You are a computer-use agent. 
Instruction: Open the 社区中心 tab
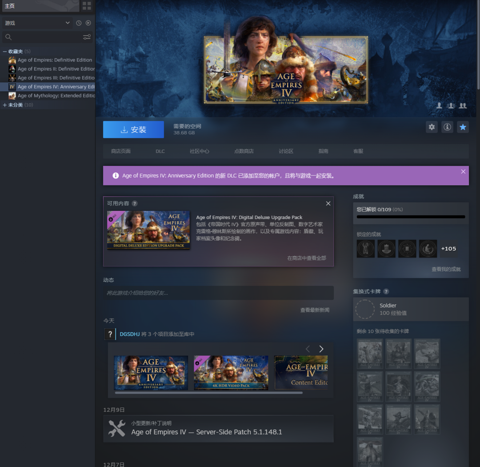click(x=199, y=151)
